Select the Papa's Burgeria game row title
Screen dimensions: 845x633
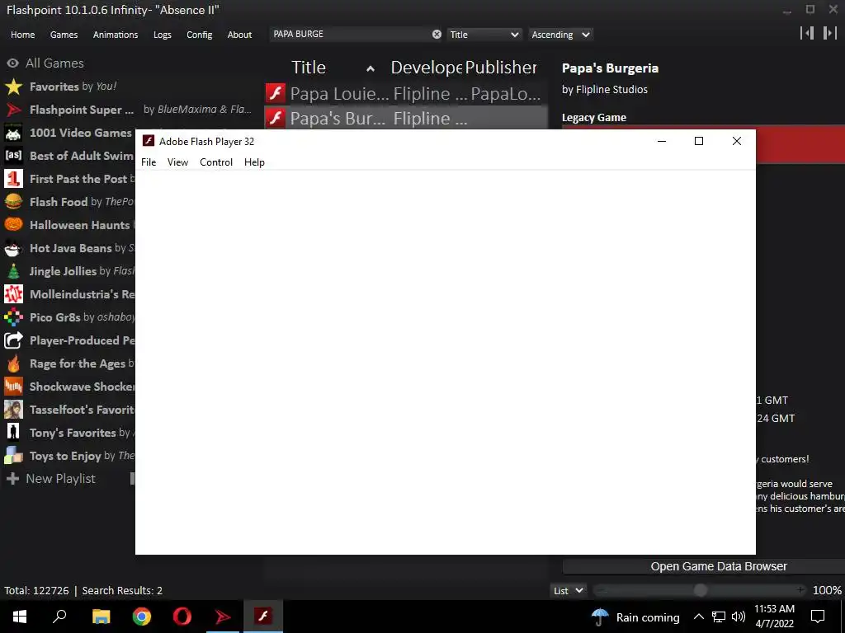tap(338, 119)
